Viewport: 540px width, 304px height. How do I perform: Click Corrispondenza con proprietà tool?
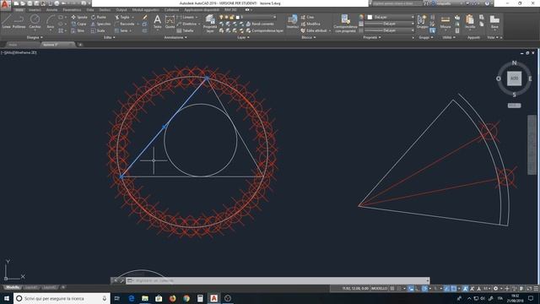point(345,24)
